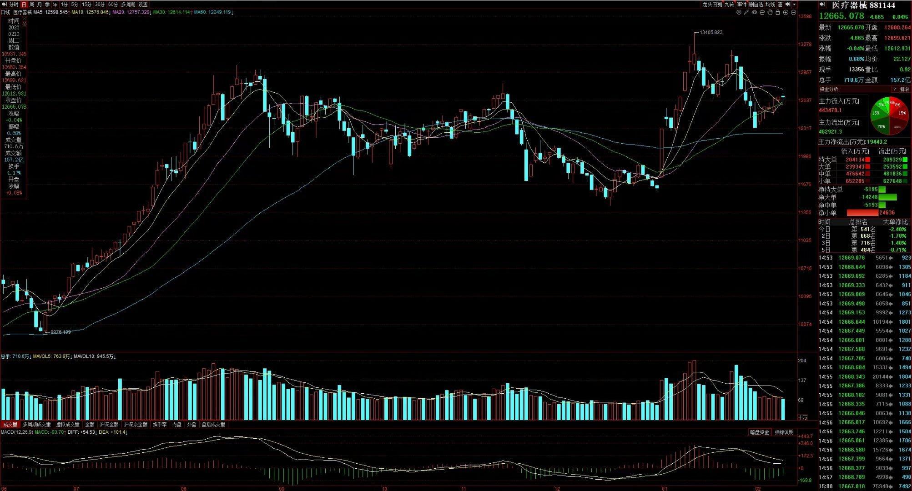
Task: Select the 换手率 indicator tab
Action: 159,425
